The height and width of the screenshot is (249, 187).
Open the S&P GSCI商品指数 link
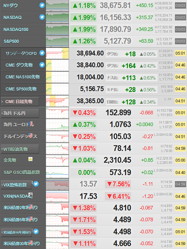tap(22, 172)
